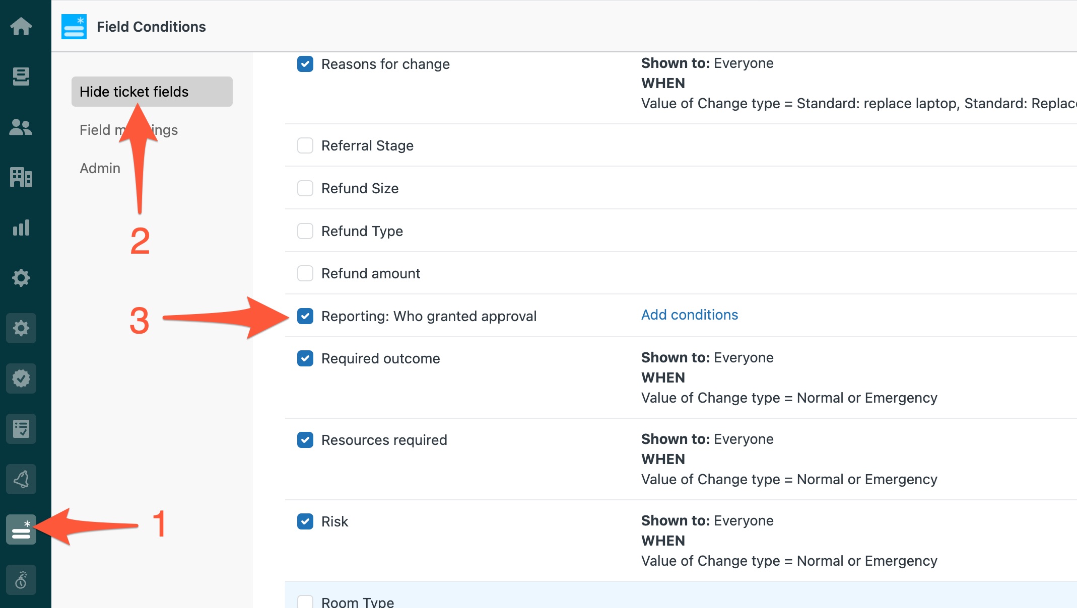Uncheck the Reasons for change checkbox

point(305,64)
